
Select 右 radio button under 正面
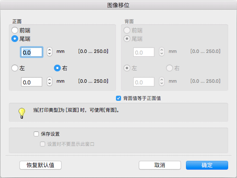tap(57, 68)
